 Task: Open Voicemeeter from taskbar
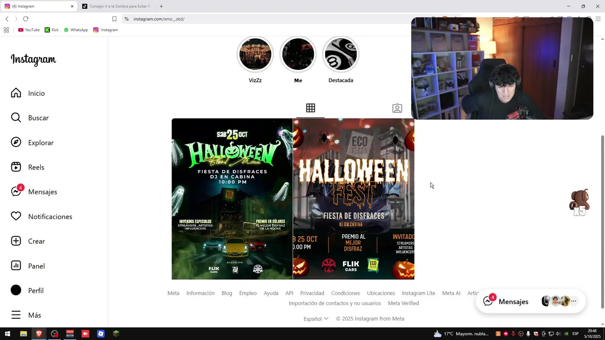click(x=70, y=334)
